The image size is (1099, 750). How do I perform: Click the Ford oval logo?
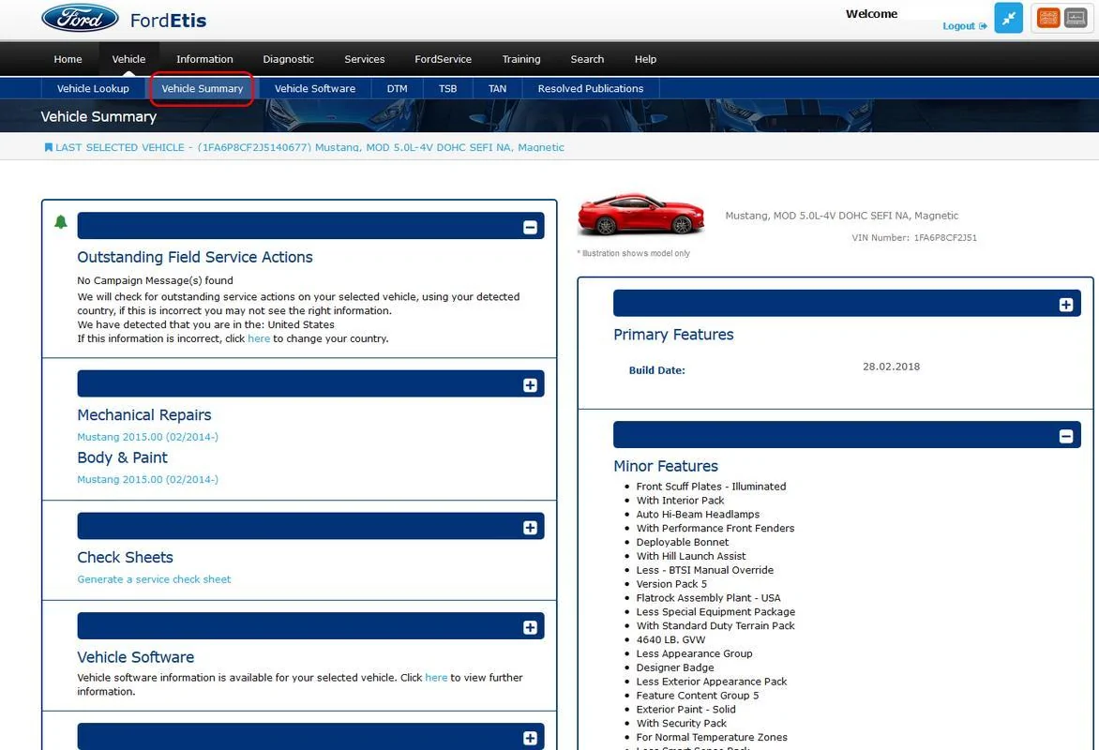[x=80, y=18]
